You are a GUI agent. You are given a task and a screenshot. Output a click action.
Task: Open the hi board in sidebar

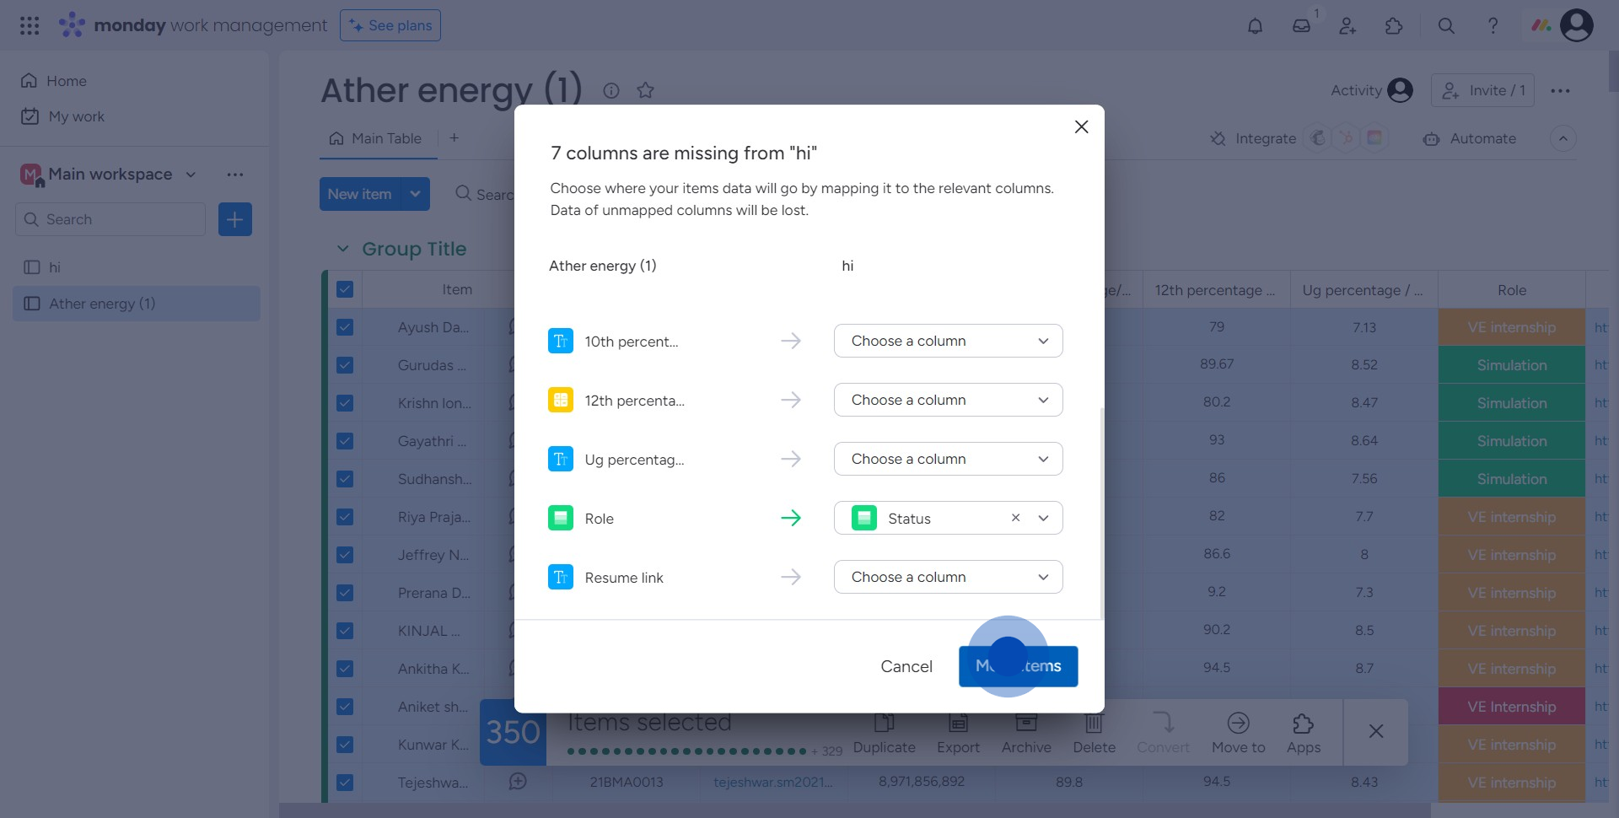click(x=55, y=267)
